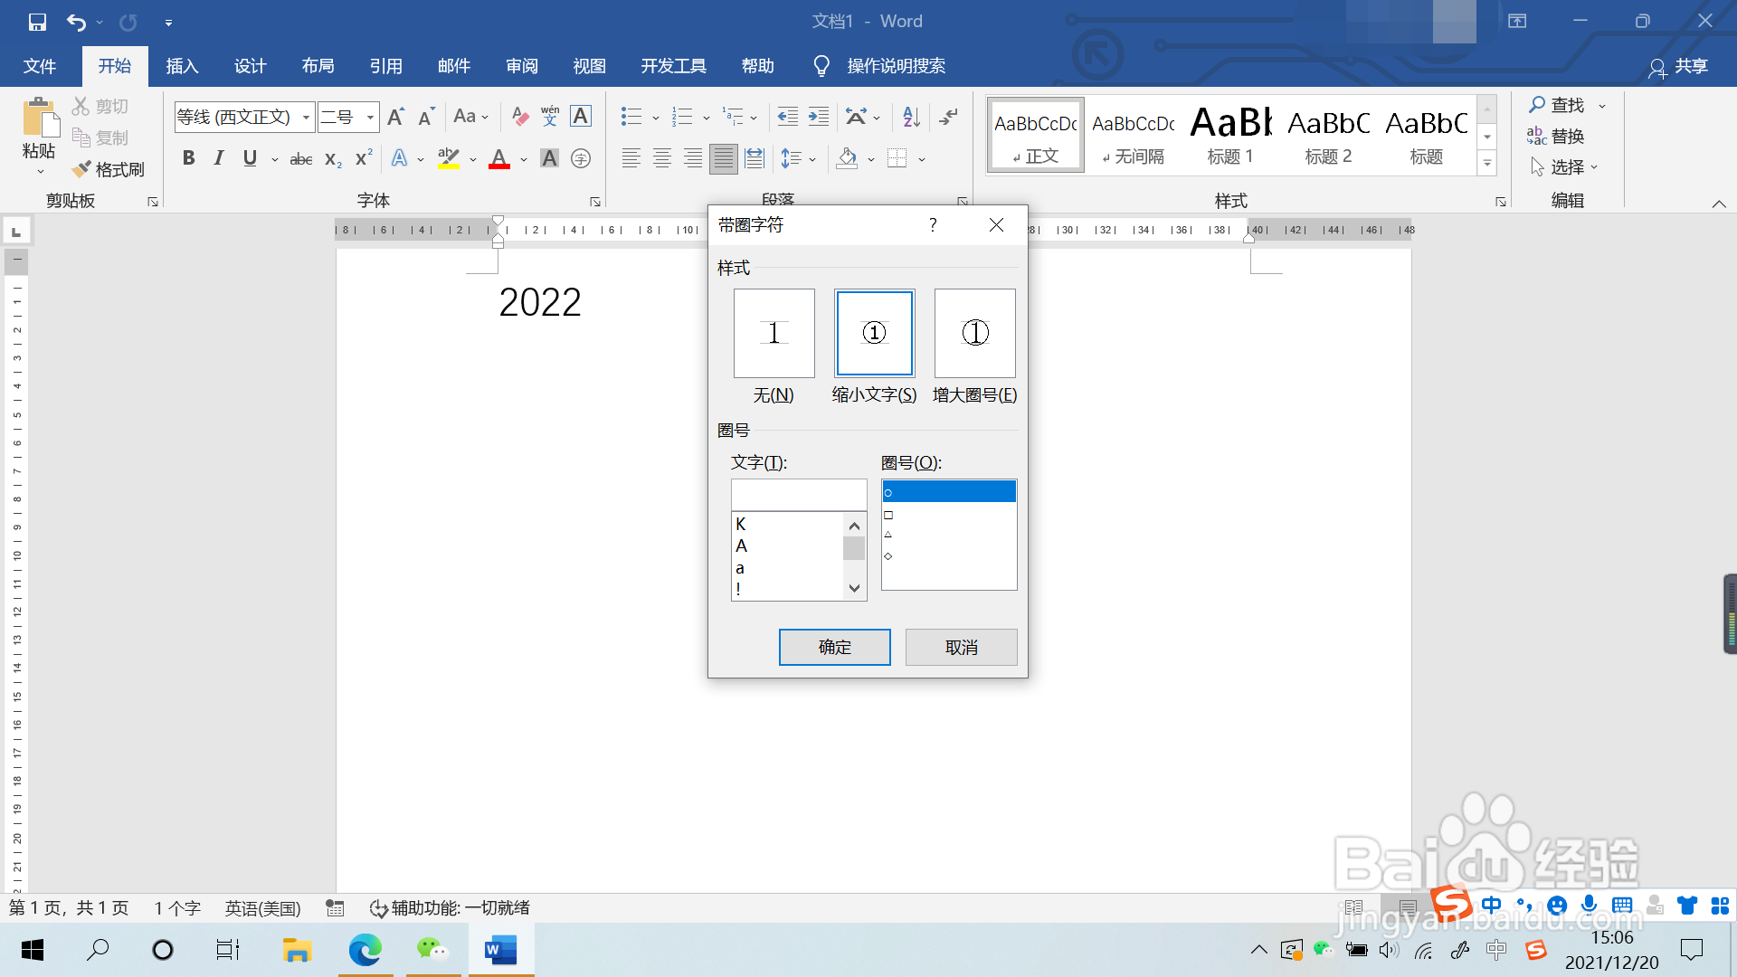Click the Increase Indent icon

coord(818,116)
